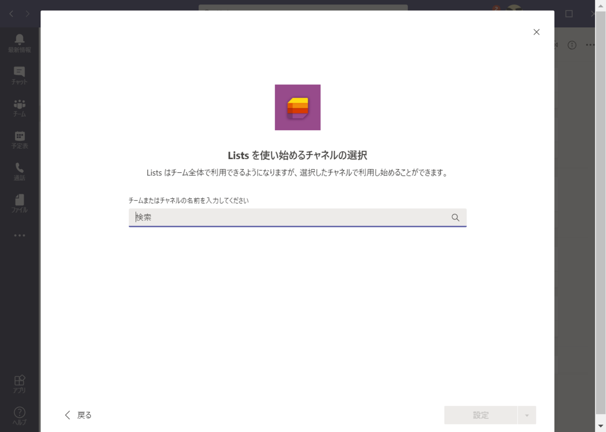
Task: Click the label 'チームまたはチャネルの名前を入力してください'
Action: 189,201
